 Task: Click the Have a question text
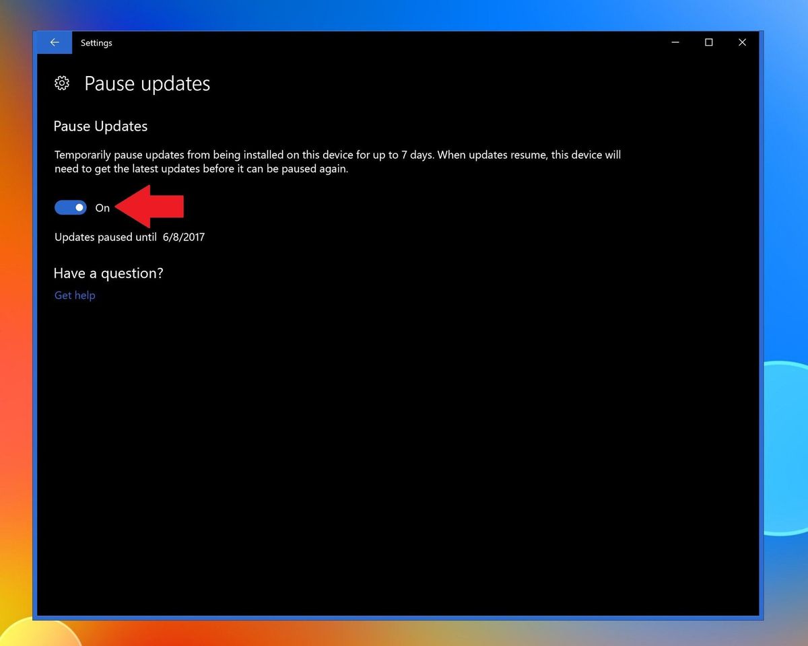point(108,273)
